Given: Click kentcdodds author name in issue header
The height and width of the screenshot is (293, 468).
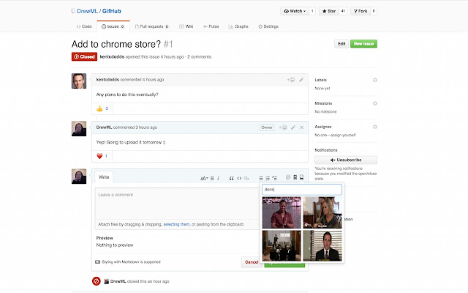Looking at the screenshot, I should [112, 57].
